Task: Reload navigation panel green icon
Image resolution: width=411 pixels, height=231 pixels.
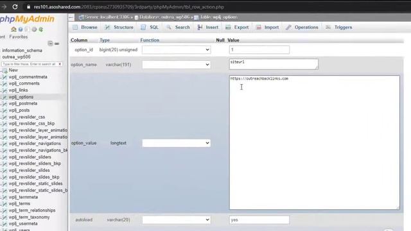Action: click(x=41, y=30)
